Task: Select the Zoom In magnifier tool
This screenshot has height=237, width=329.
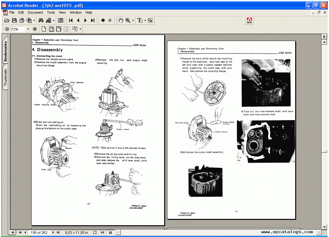Action: coord(128,20)
